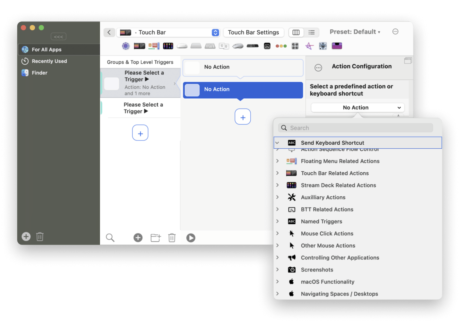Choose Screenshots action category
Screen dimensions: 460x328
(358, 270)
